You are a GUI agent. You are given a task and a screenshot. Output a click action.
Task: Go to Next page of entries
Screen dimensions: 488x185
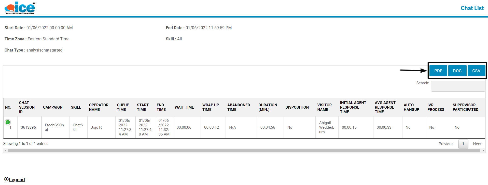coord(477,144)
